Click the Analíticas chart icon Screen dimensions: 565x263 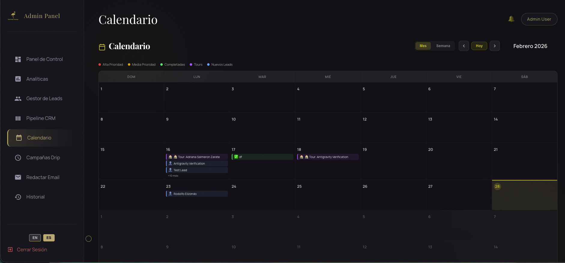pos(18,79)
